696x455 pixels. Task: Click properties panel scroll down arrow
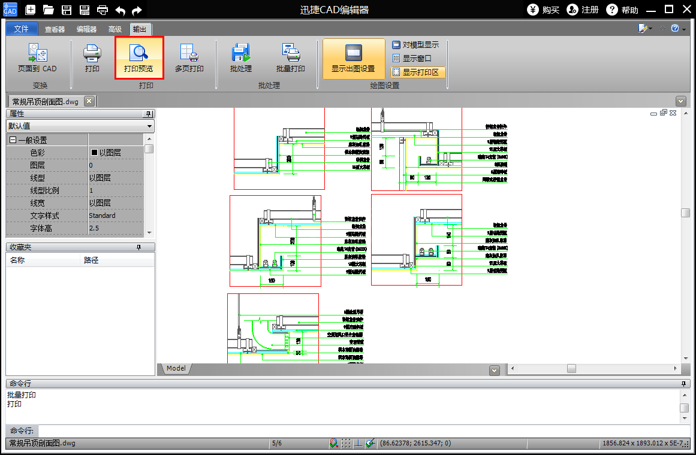tap(149, 232)
